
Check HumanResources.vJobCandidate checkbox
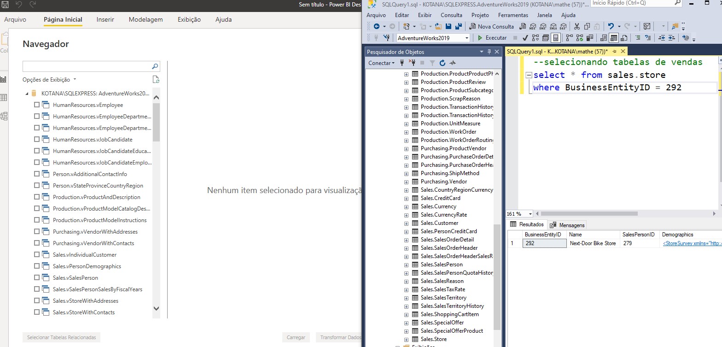[x=37, y=139]
